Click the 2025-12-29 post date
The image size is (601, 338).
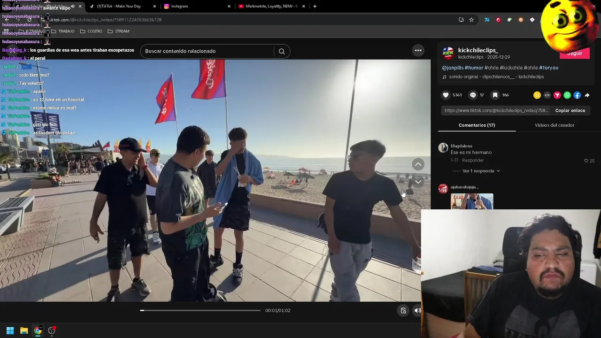click(499, 57)
